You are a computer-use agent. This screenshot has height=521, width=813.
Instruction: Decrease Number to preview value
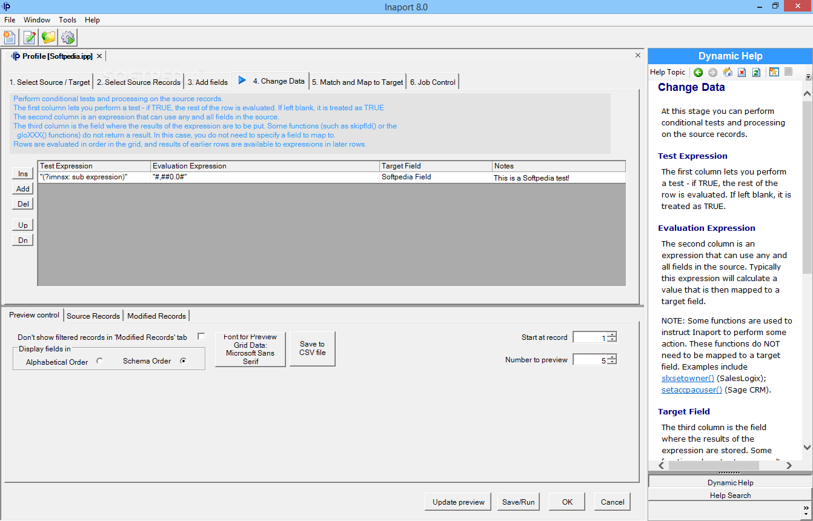pyautogui.click(x=612, y=362)
